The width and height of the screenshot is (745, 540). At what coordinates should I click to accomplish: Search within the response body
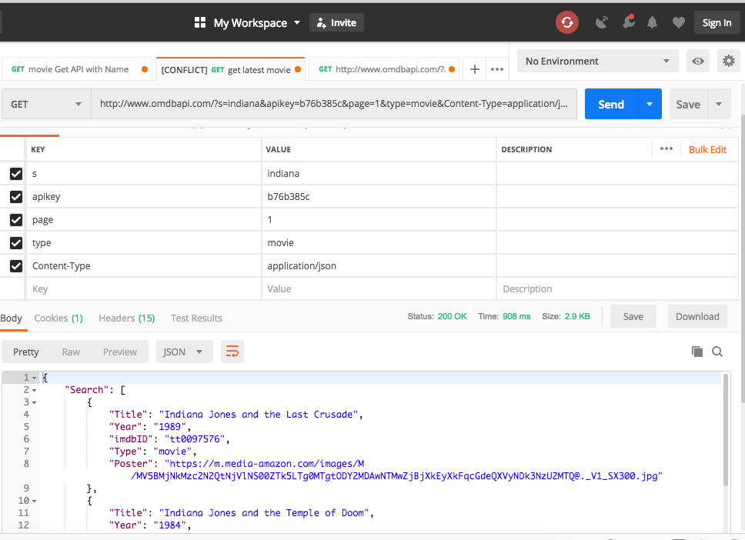(x=717, y=352)
